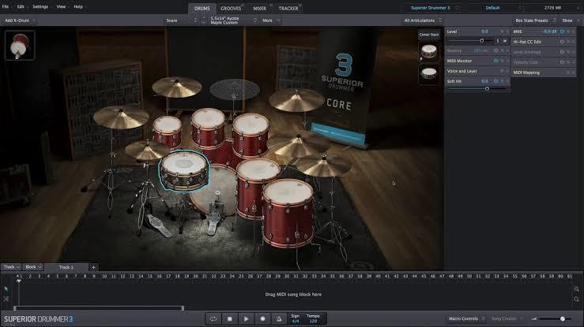Click the master volume slider at bottom right
Viewport: 584px width, 327px height.
(554, 318)
